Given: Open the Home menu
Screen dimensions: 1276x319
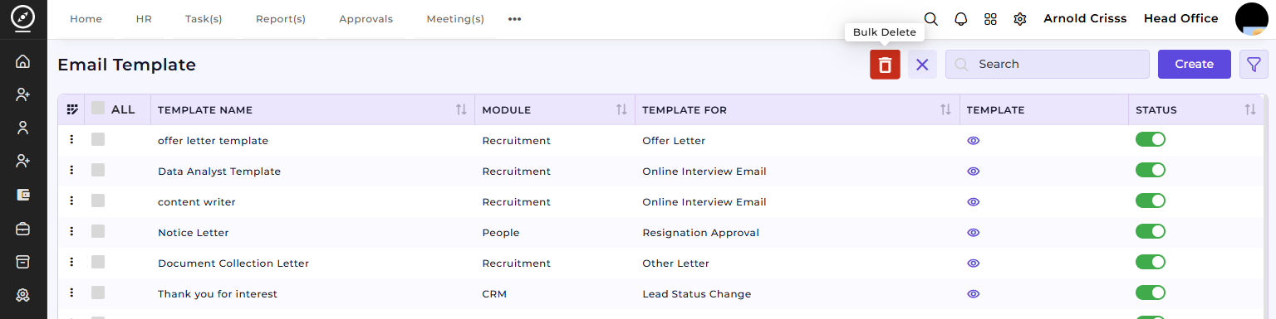Looking at the screenshot, I should pos(86,19).
